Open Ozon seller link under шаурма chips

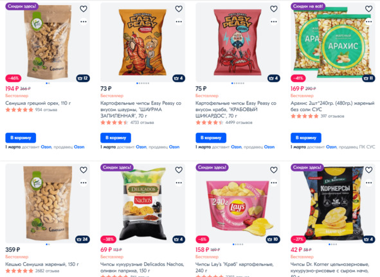(x=174, y=147)
